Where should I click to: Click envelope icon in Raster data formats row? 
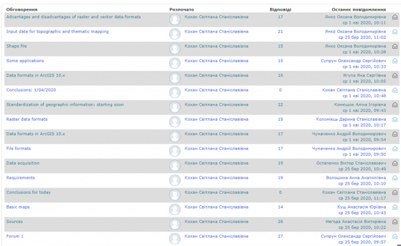[395, 120]
